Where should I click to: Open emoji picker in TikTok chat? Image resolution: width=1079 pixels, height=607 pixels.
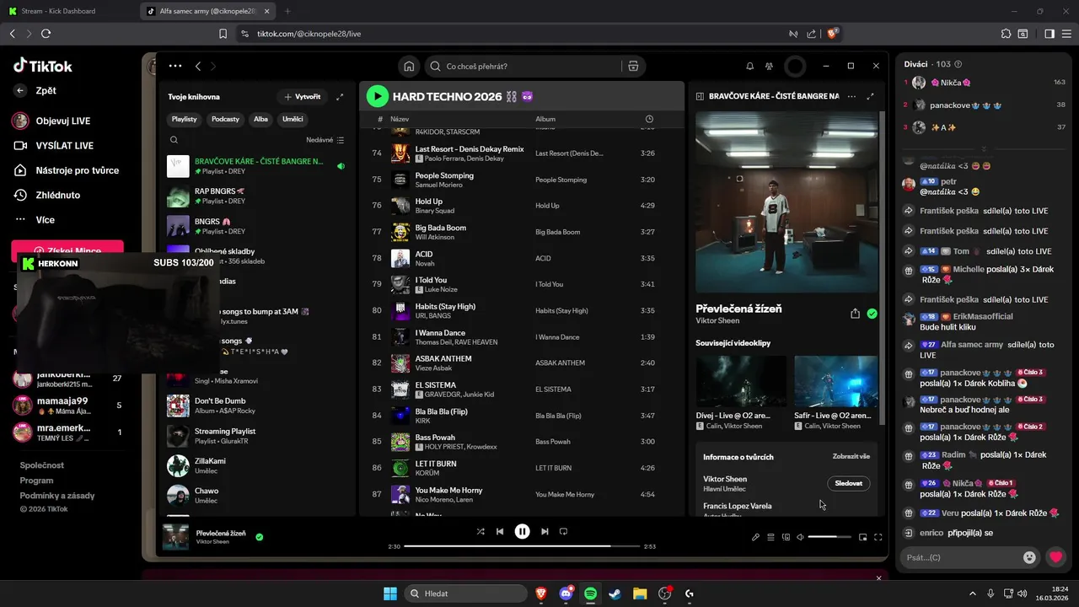pos(1029,557)
